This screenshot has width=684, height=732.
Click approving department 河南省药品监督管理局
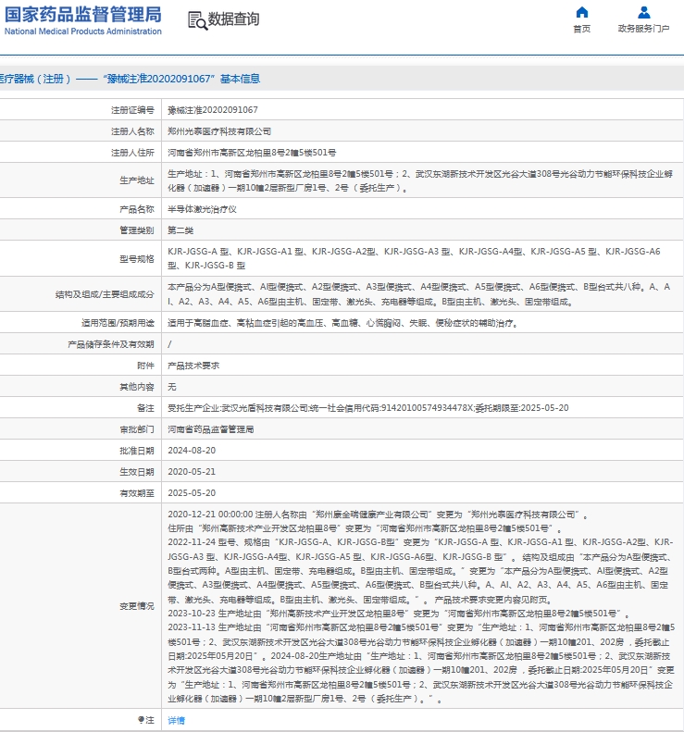pyautogui.click(x=211, y=429)
